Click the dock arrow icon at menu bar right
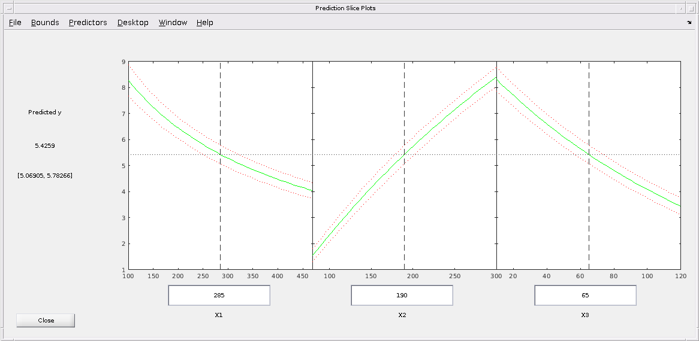This screenshot has height=341, width=699. click(x=689, y=22)
